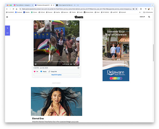
Task: Open Read 121 replies
Action: (x=56, y=75)
